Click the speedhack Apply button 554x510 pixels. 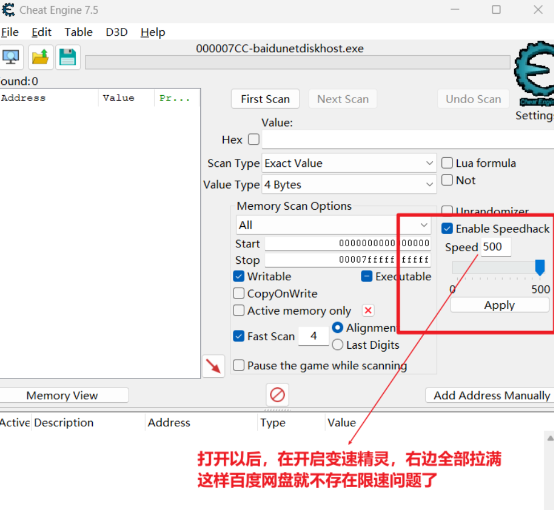click(x=499, y=305)
